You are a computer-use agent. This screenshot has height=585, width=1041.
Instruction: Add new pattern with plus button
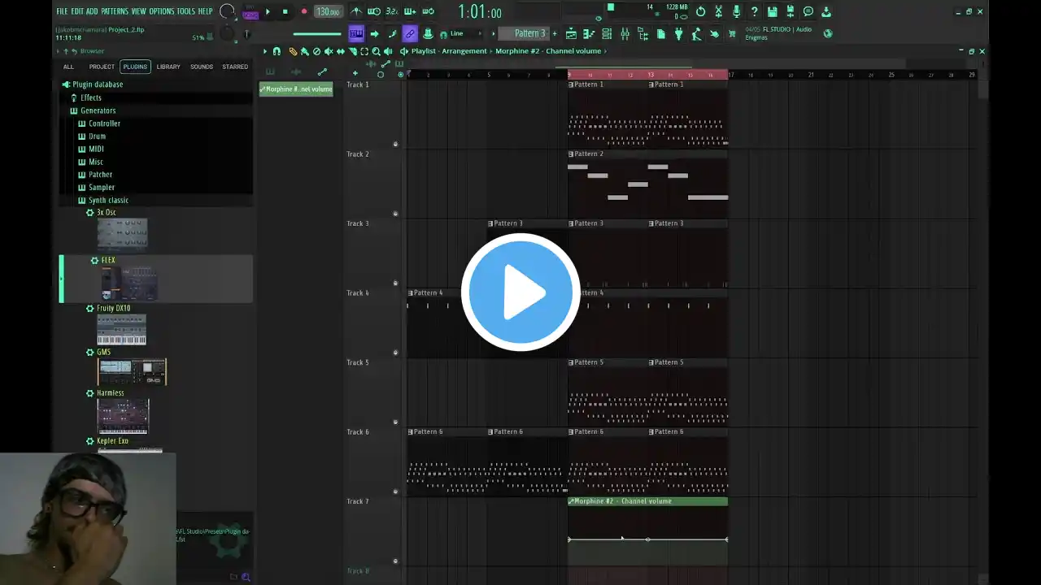(555, 33)
